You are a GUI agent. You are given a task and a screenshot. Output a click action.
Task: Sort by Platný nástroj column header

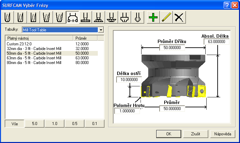(x=39, y=38)
